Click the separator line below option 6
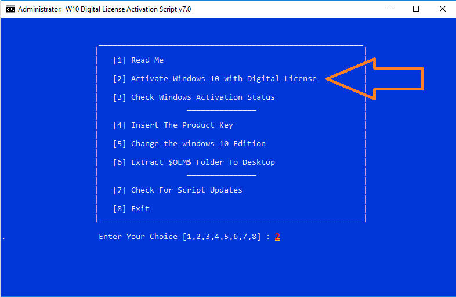The width and height of the screenshot is (456, 297). click(x=222, y=175)
